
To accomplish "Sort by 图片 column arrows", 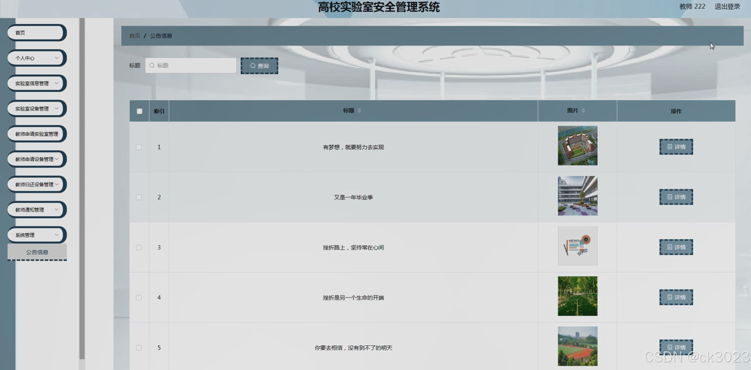I will point(583,111).
